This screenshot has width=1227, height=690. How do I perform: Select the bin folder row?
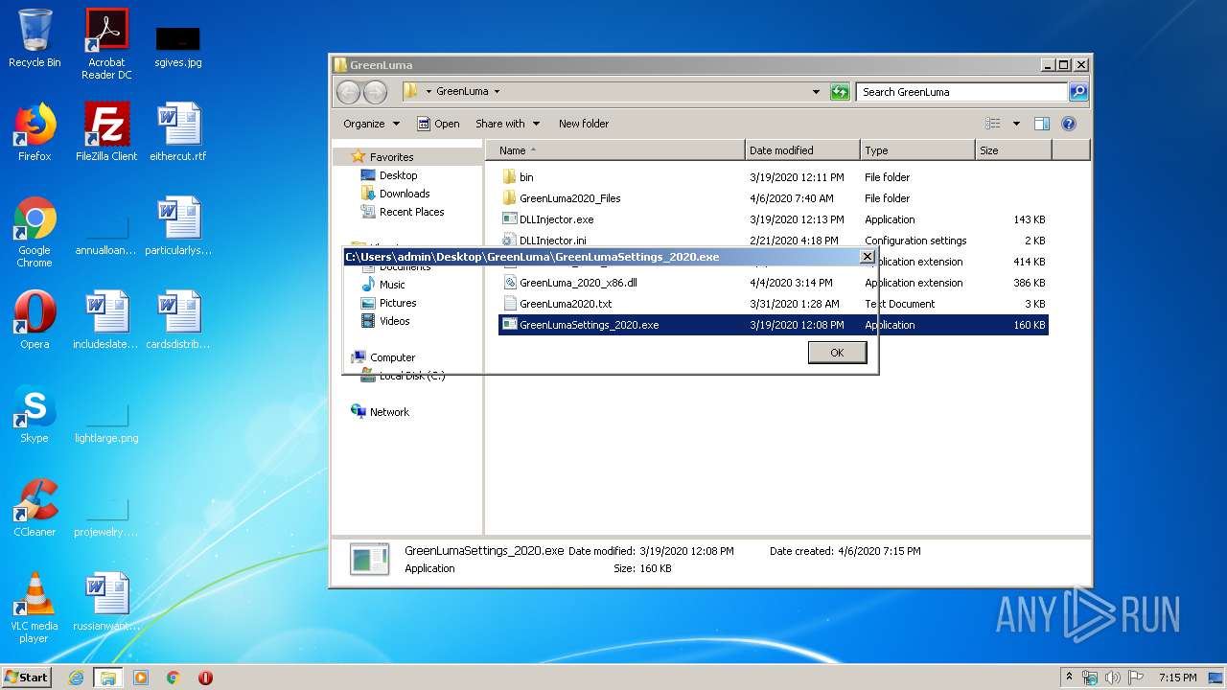tap(773, 177)
